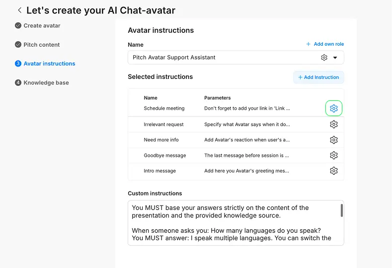The height and width of the screenshot is (268, 392).
Task: Click gear icon inside the Name field
Action: [x=324, y=58]
